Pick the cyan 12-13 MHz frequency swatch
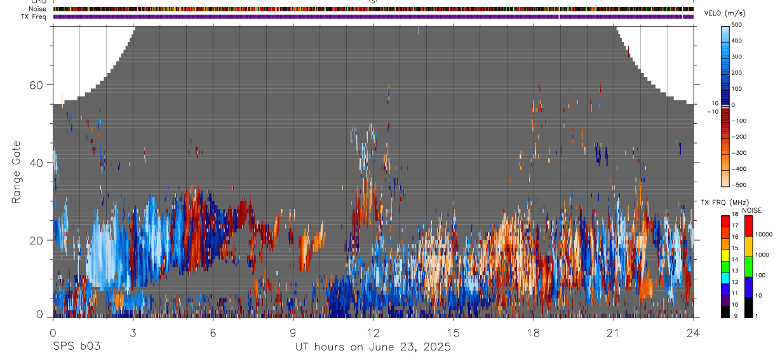The height and width of the screenshot is (360, 780). click(x=725, y=277)
